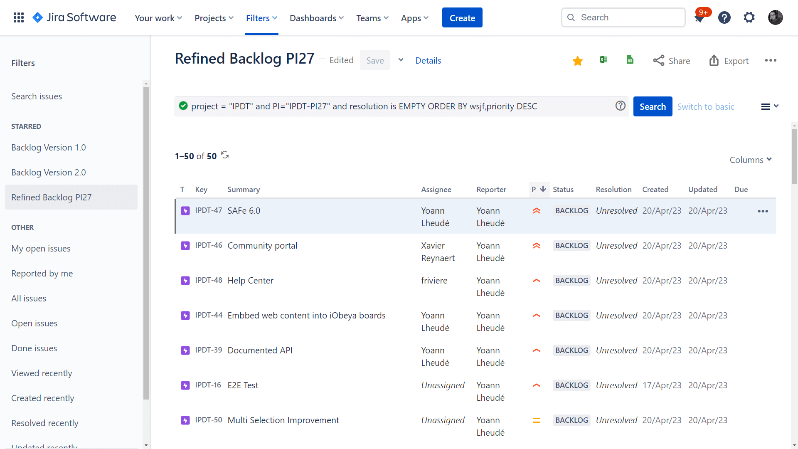Open Done issues filter
Screen dimensions: 798x449
tap(34, 348)
